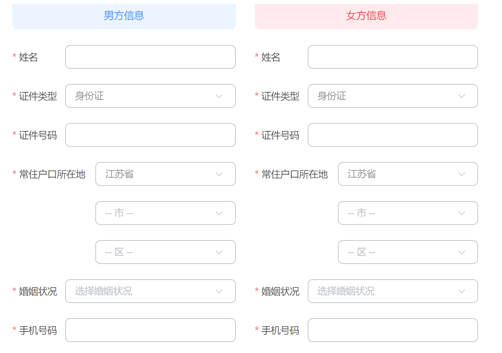The width and height of the screenshot is (502, 353).
Task: Open the female party district dropdown
Action: point(408,252)
